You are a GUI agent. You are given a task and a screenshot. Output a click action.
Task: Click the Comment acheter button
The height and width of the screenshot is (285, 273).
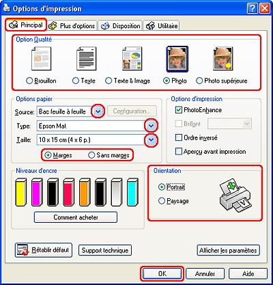76,217
